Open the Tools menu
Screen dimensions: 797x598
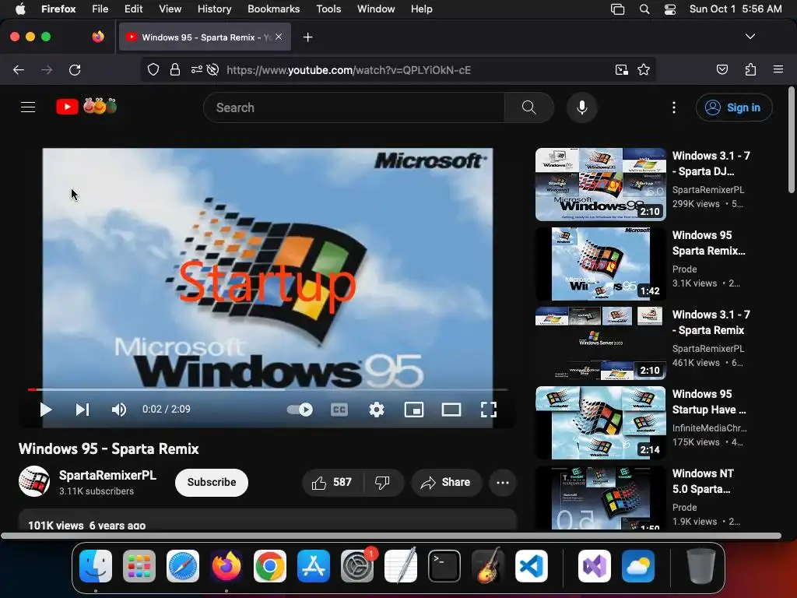point(328,9)
